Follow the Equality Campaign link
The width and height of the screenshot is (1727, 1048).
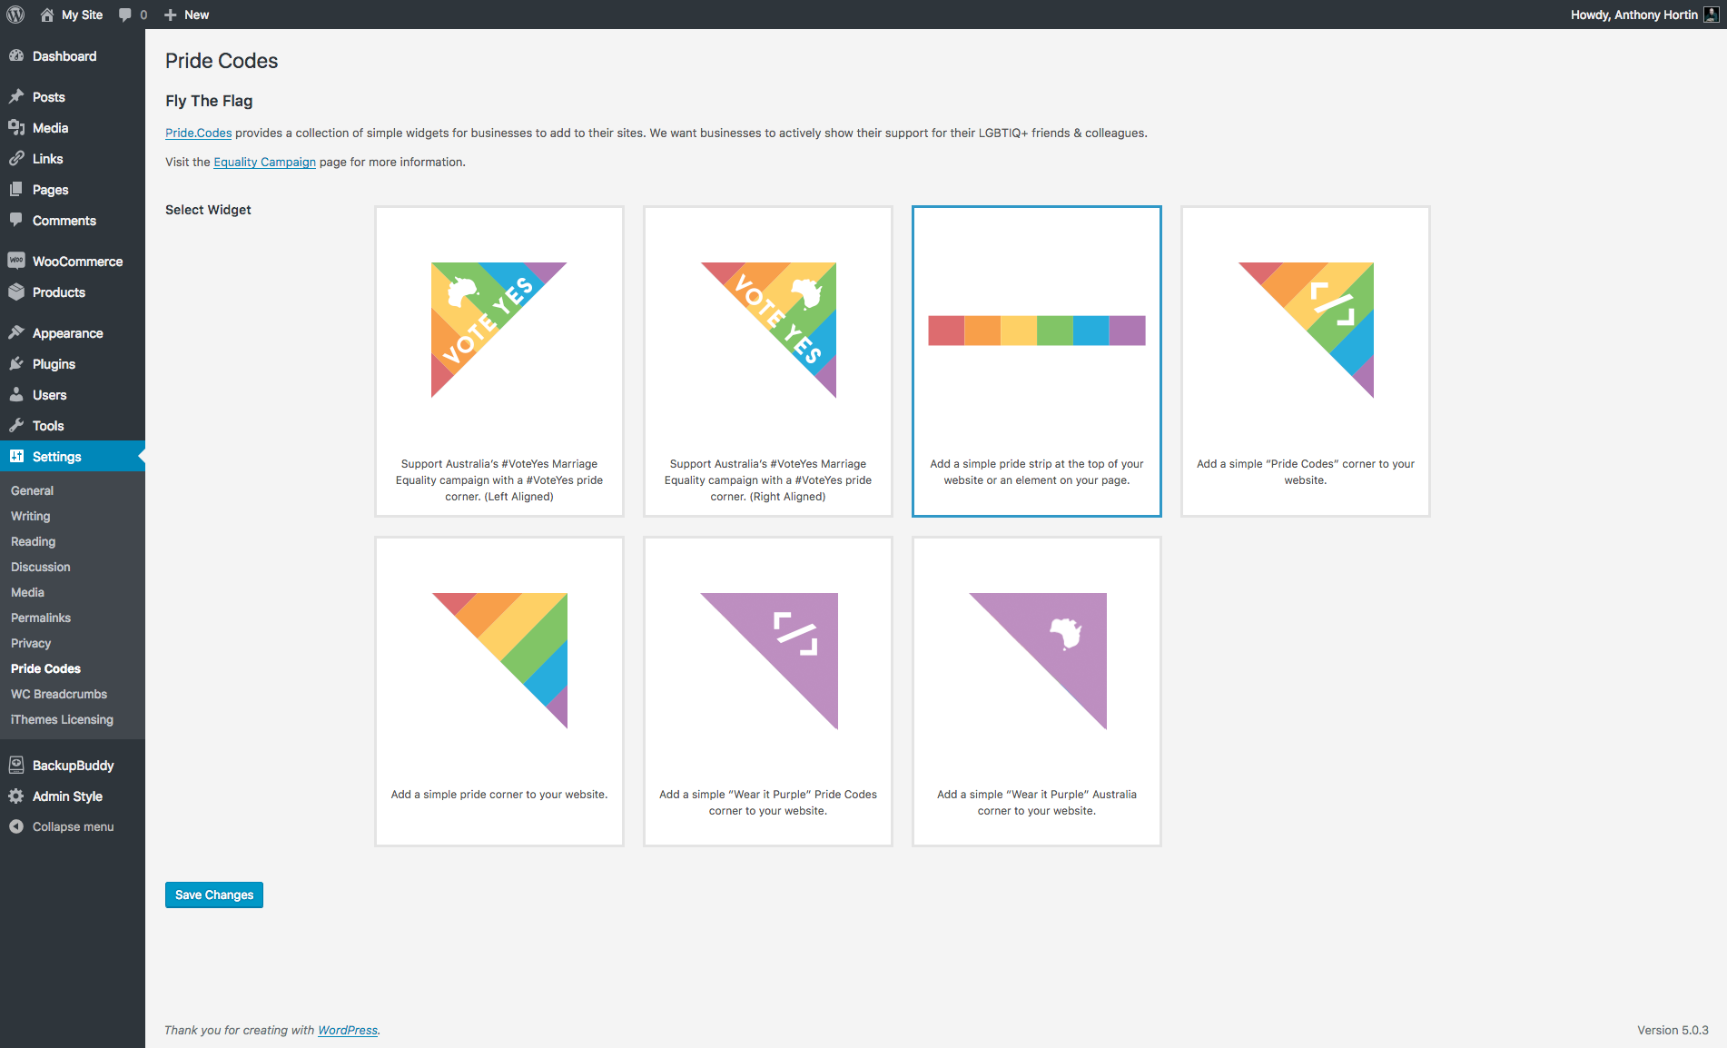264,162
